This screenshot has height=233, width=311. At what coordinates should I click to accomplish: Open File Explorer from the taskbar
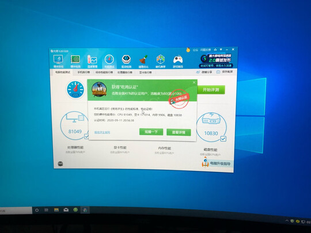point(56,210)
